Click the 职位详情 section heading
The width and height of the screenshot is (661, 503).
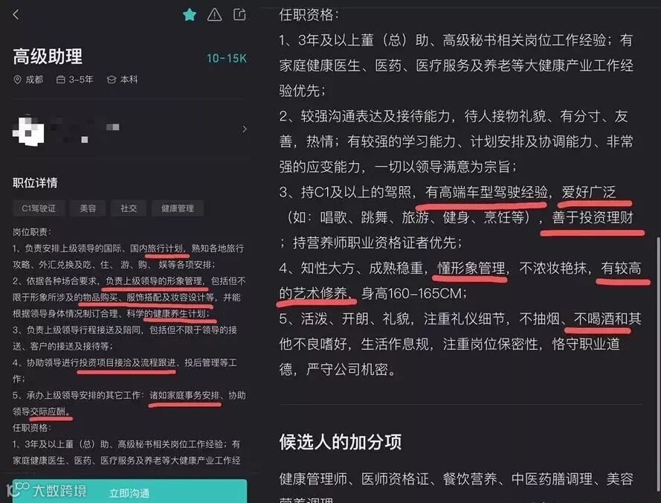coord(35,183)
